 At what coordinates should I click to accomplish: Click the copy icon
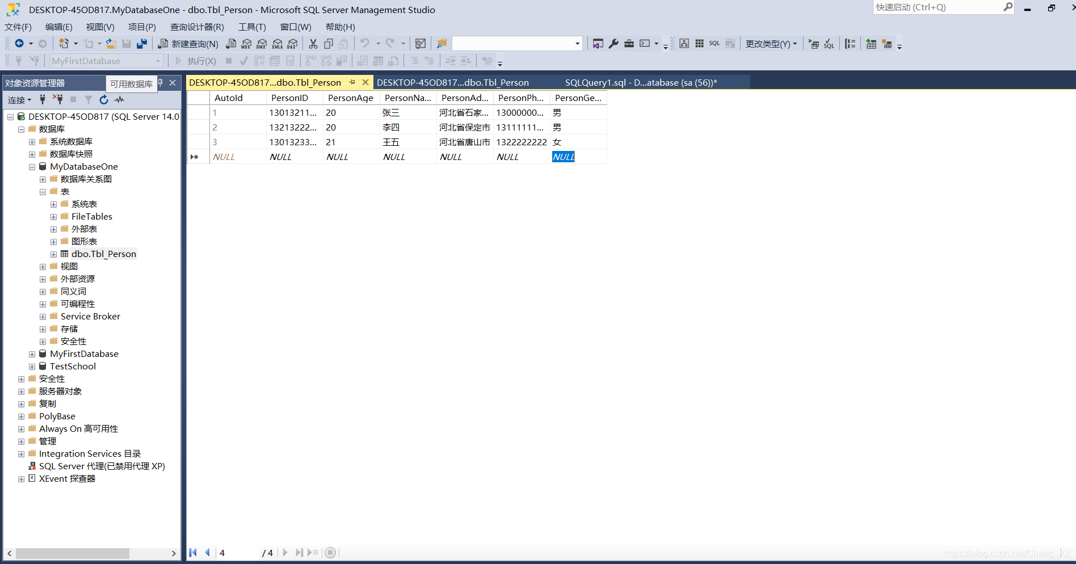(328, 44)
